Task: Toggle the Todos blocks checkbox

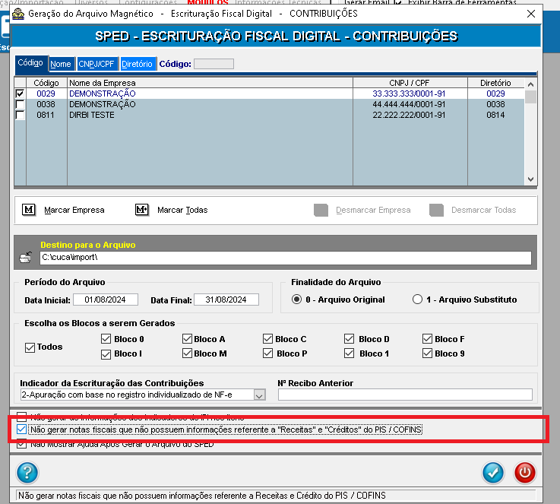Action: click(x=30, y=347)
